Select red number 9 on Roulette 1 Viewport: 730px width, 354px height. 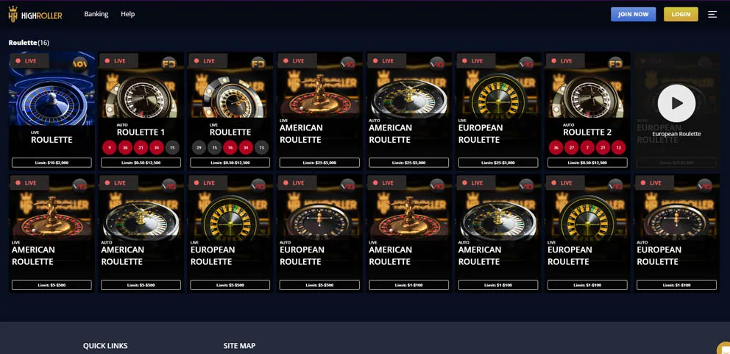tap(109, 148)
